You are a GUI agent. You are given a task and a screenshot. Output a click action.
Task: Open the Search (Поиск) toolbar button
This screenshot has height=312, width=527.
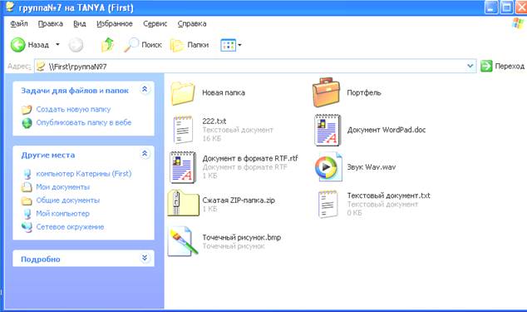[x=142, y=45]
